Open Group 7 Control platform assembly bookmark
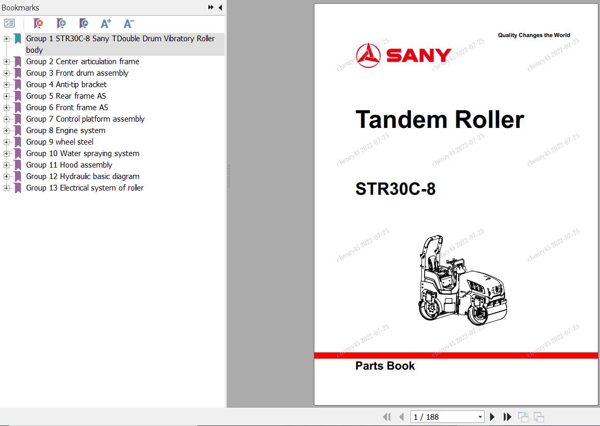Viewport: 600px width, 426px height. [x=85, y=119]
